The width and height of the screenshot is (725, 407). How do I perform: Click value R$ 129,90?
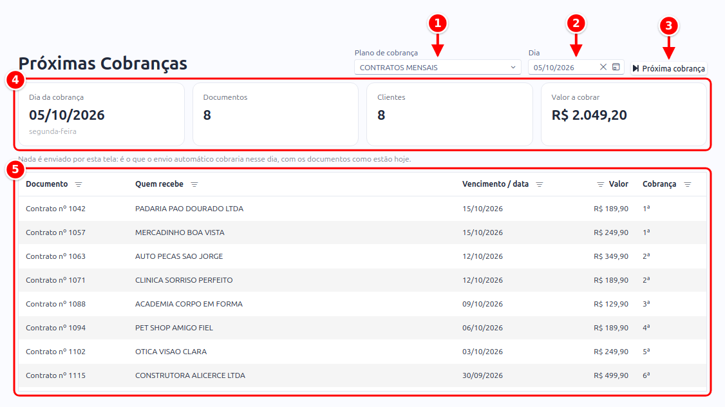click(x=611, y=304)
